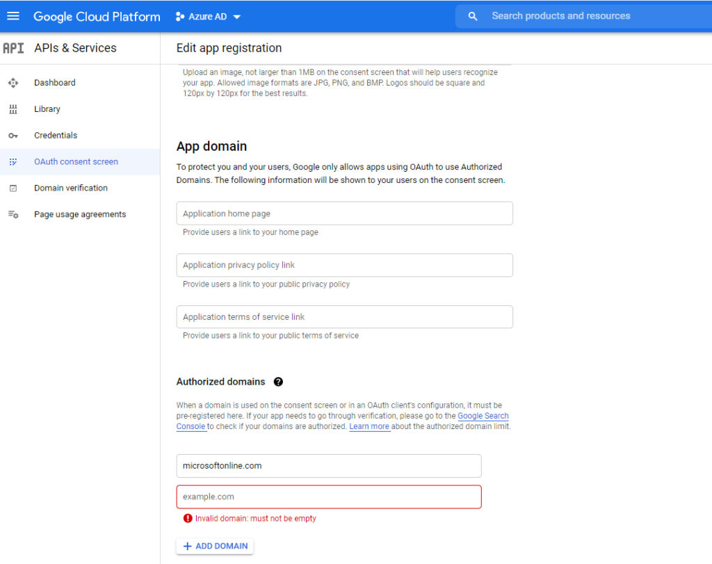Click the Application home page field
This screenshot has height=564, width=712.
(345, 213)
